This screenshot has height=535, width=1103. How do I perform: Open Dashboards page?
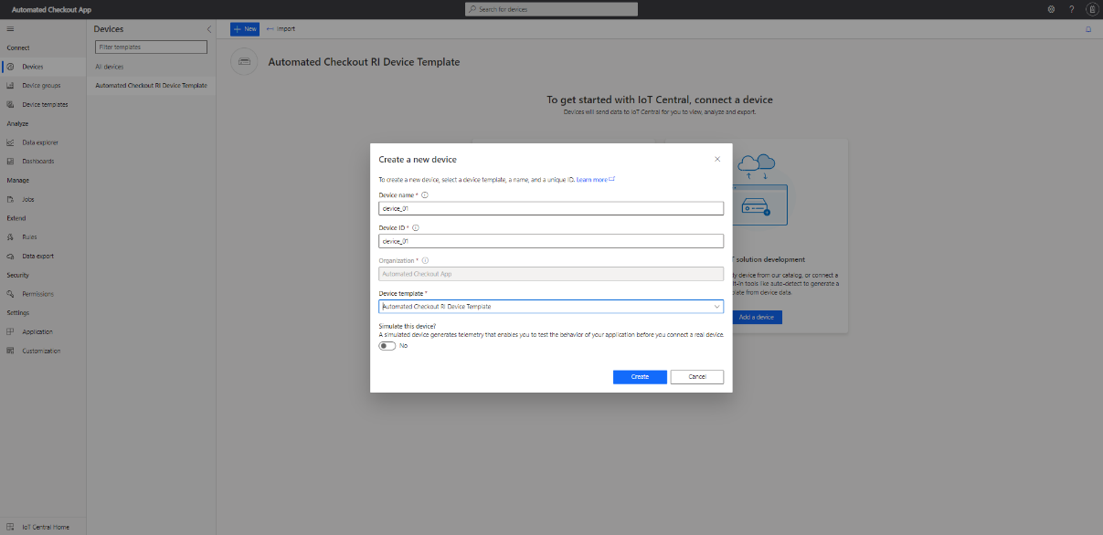pyautogui.click(x=38, y=162)
